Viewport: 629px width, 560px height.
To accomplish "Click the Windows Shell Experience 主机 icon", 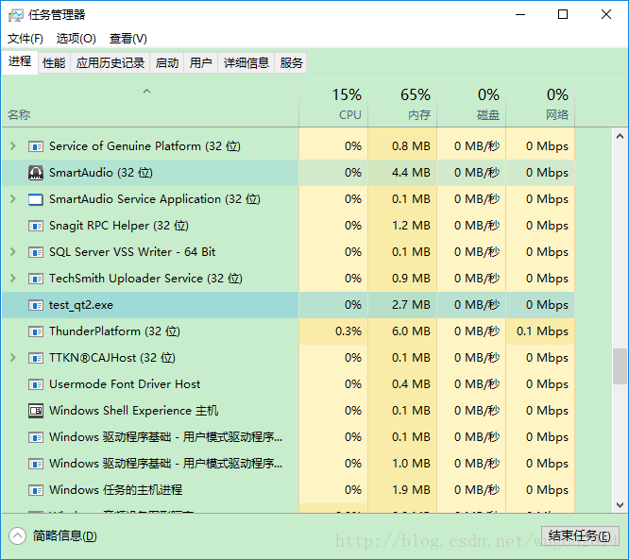I will point(36,411).
